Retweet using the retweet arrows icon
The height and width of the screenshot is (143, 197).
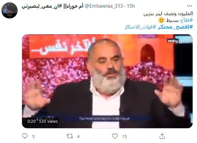tap(70, 136)
